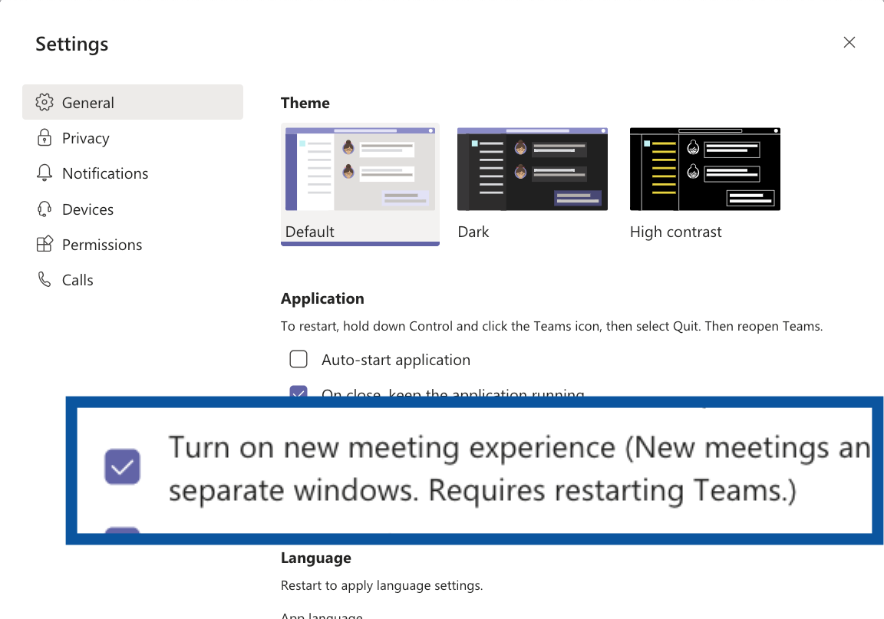Close the Settings dialog

tap(849, 42)
